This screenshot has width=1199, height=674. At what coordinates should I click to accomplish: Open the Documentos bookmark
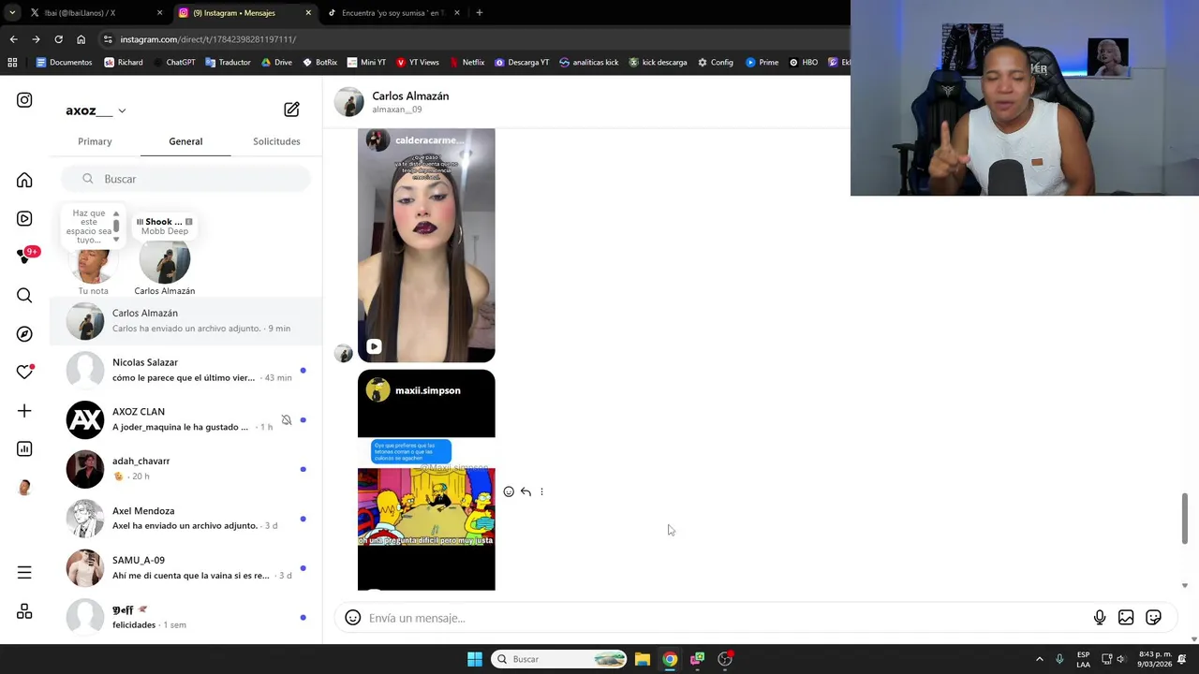pos(64,63)
